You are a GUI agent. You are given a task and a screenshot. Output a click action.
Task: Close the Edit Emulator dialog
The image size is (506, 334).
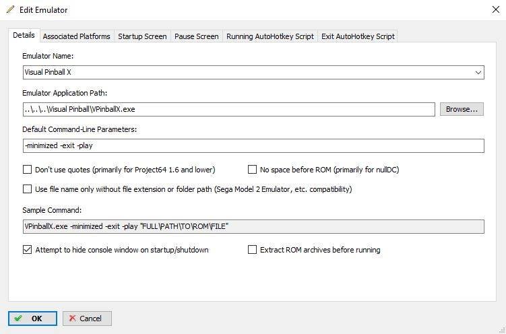tap(496, 9)
